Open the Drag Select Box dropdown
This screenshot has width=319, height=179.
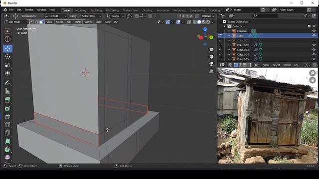91,16
